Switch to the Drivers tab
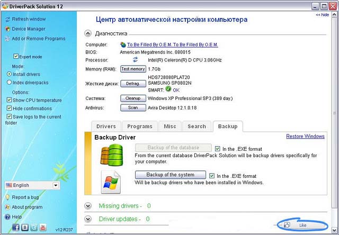Viewport: 339px width, 235px height. [x=106, y=126]
